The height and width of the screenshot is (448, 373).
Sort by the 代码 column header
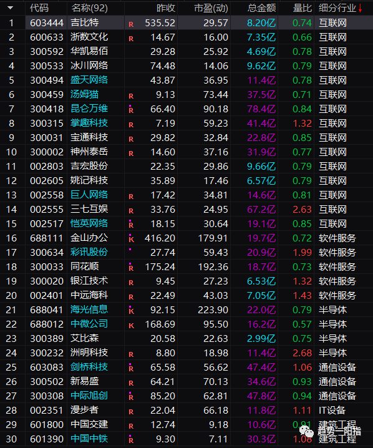click(x=39, y=8)
